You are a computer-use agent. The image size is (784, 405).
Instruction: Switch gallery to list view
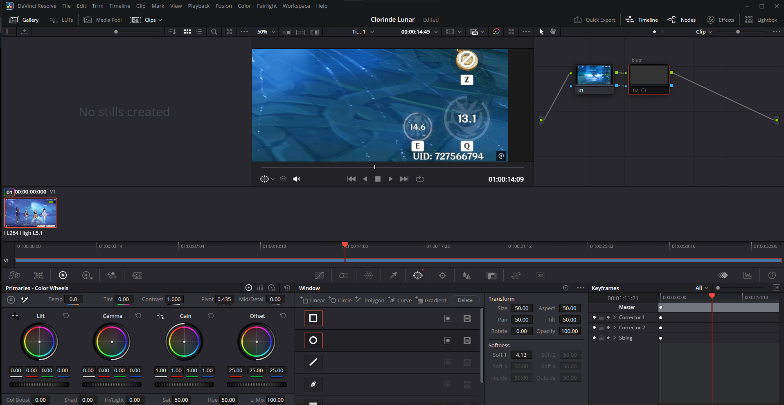(x=199, y=32)
